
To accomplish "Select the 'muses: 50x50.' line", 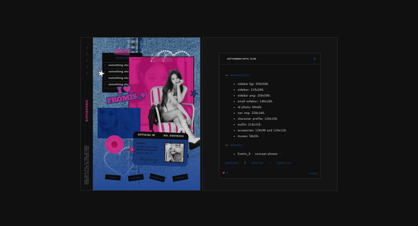I will [248, 136].
